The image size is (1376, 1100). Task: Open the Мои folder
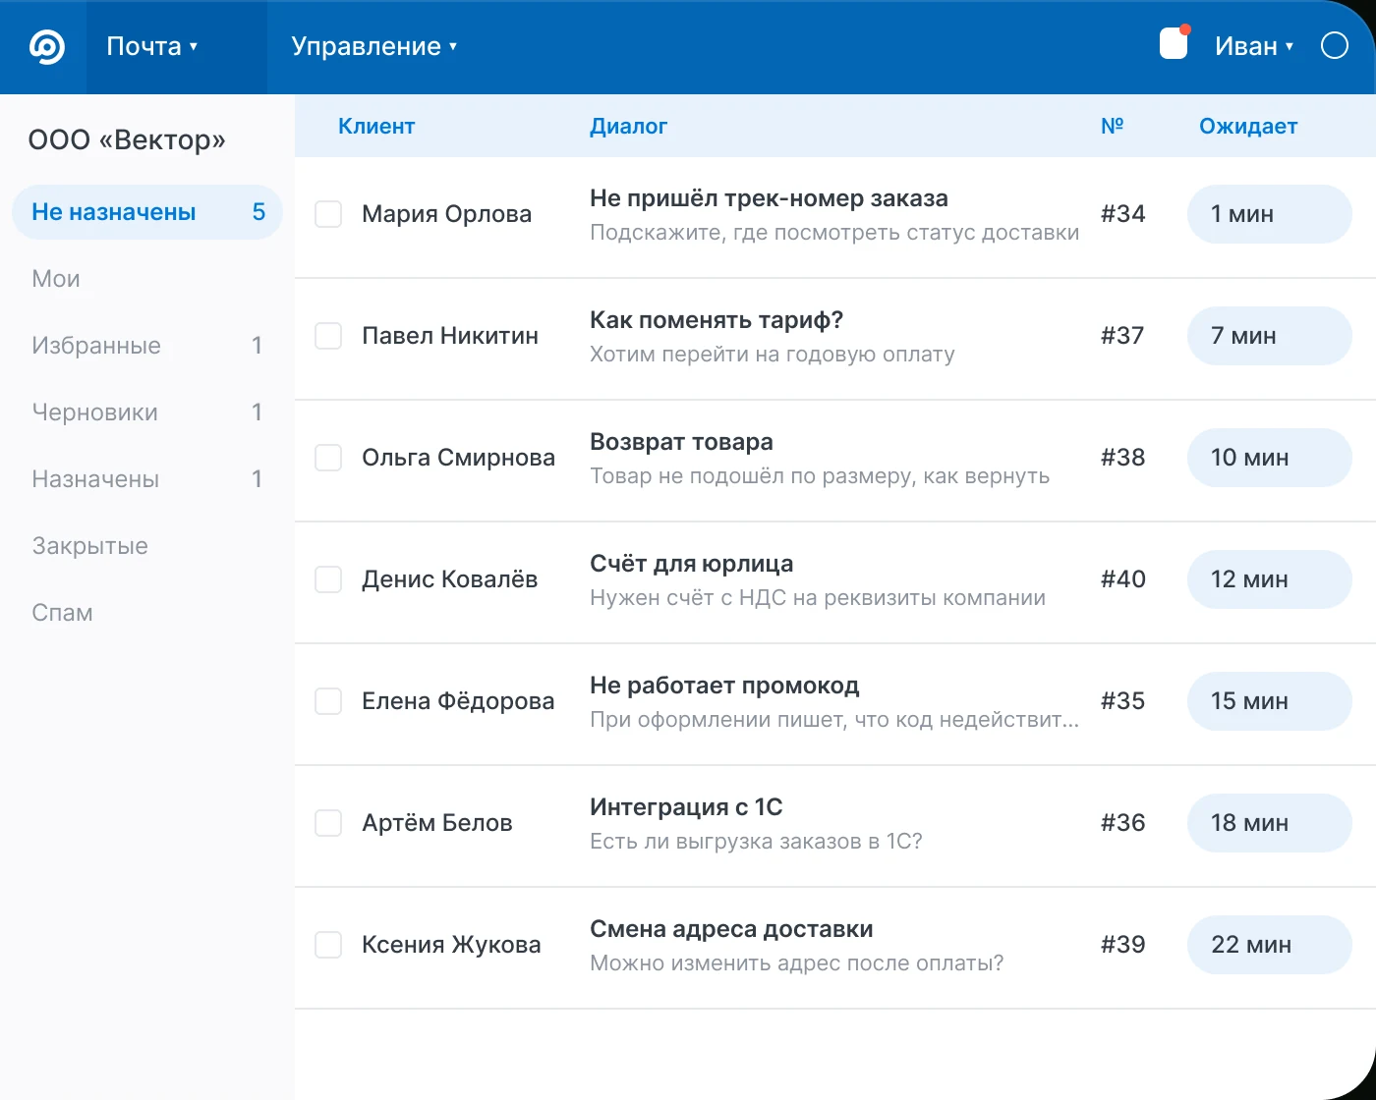coord(147,279)
